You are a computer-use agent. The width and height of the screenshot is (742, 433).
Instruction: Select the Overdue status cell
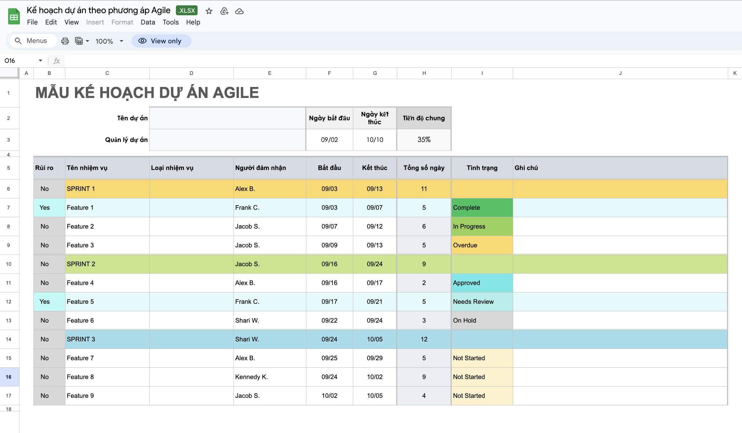coord(482,245)
